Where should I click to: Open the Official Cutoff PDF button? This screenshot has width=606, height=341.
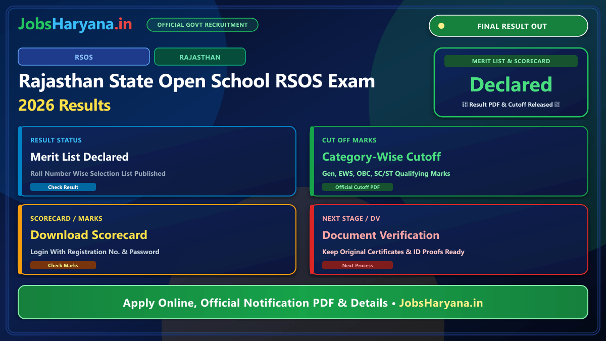point(358,187)
